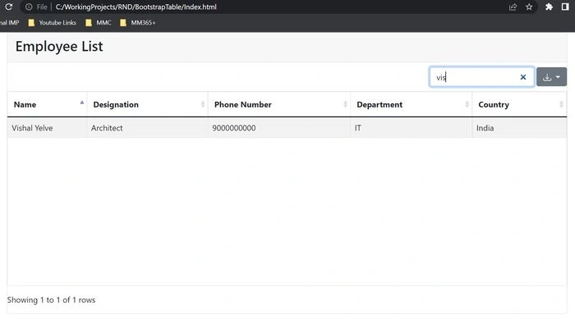The image size is (575, 319).
Task: Click the Name column ascending sort arrow
Action: 82,103
